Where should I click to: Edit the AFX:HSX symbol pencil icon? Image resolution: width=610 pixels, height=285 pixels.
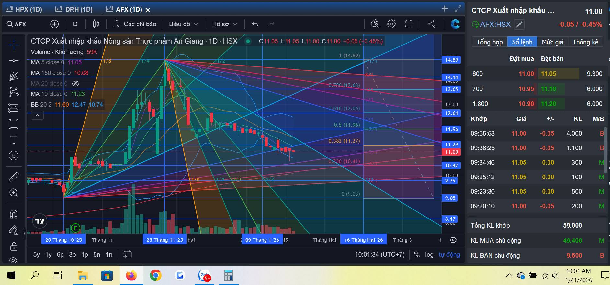[x=519, y=24]
